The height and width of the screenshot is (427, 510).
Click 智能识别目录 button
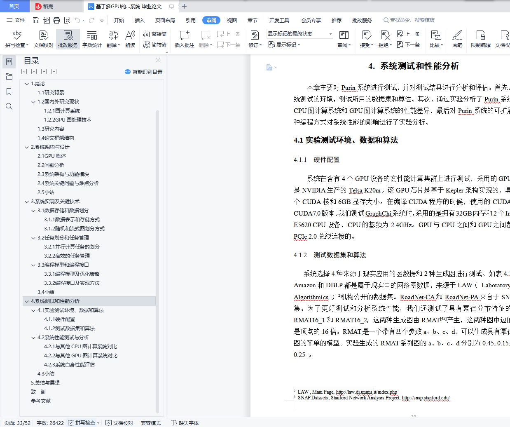(x=143, y=72)
